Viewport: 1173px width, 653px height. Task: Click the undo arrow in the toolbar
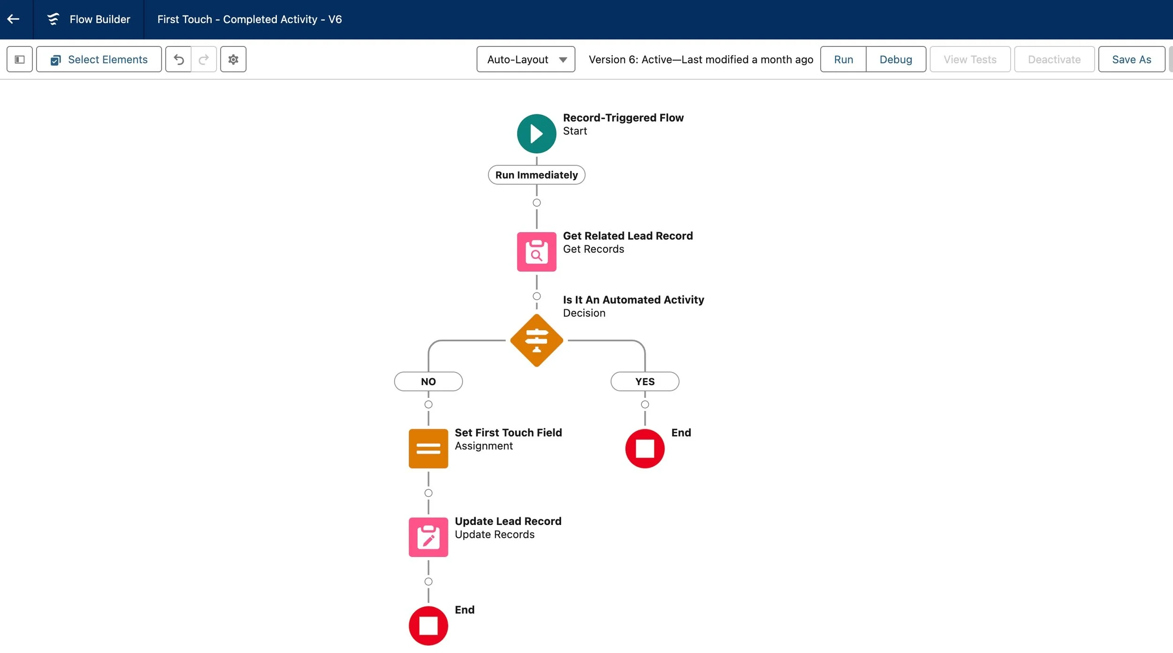[179, 59]
